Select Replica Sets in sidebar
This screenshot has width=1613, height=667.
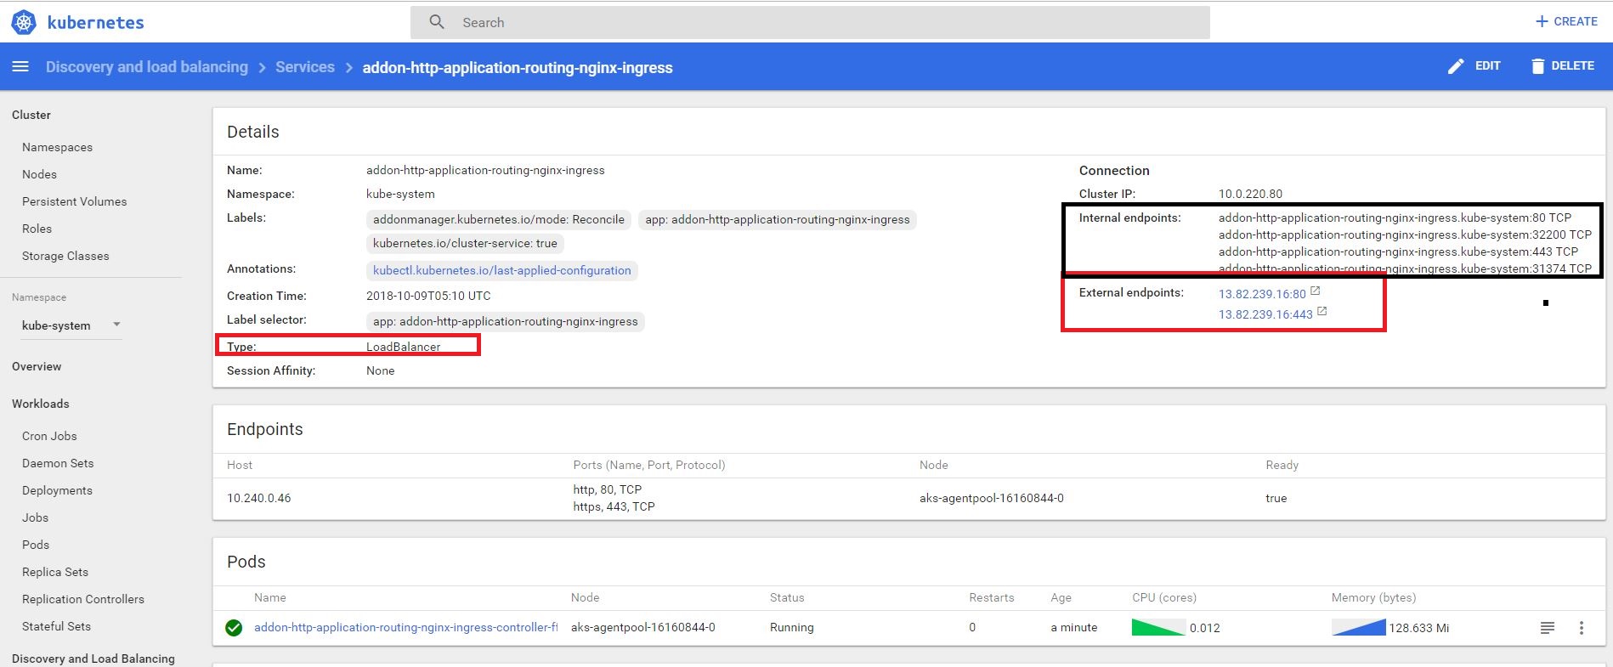(x=55, y=572)
